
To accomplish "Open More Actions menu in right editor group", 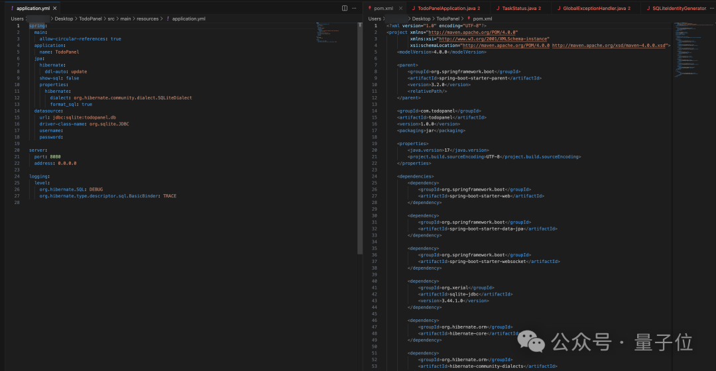I will click(712, 8).
